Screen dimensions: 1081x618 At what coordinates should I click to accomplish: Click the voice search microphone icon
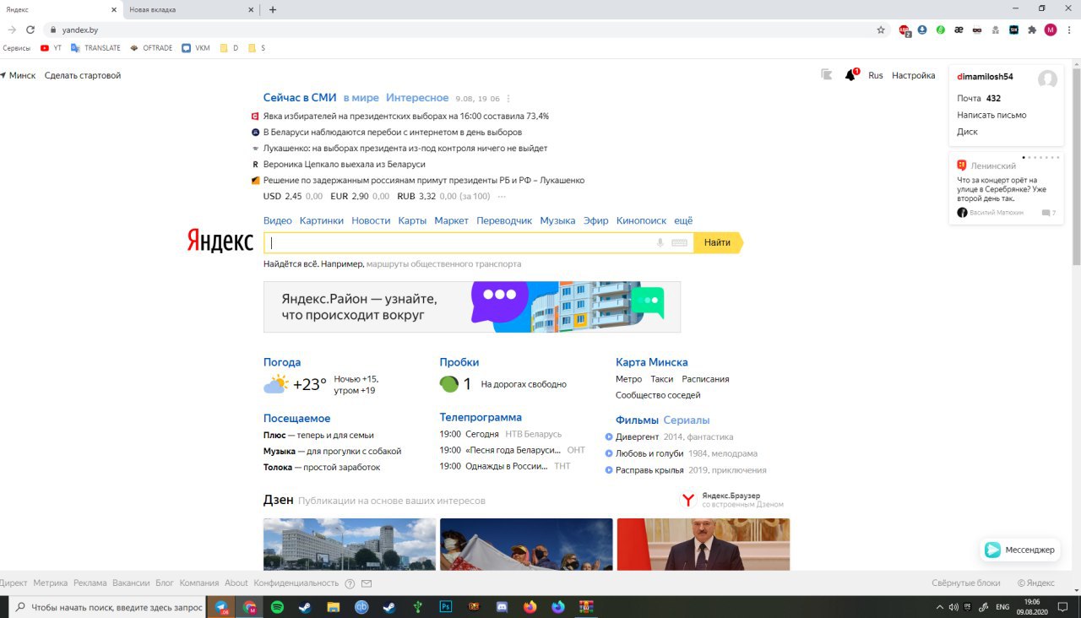pyautogui.click(x=660, y=243)
